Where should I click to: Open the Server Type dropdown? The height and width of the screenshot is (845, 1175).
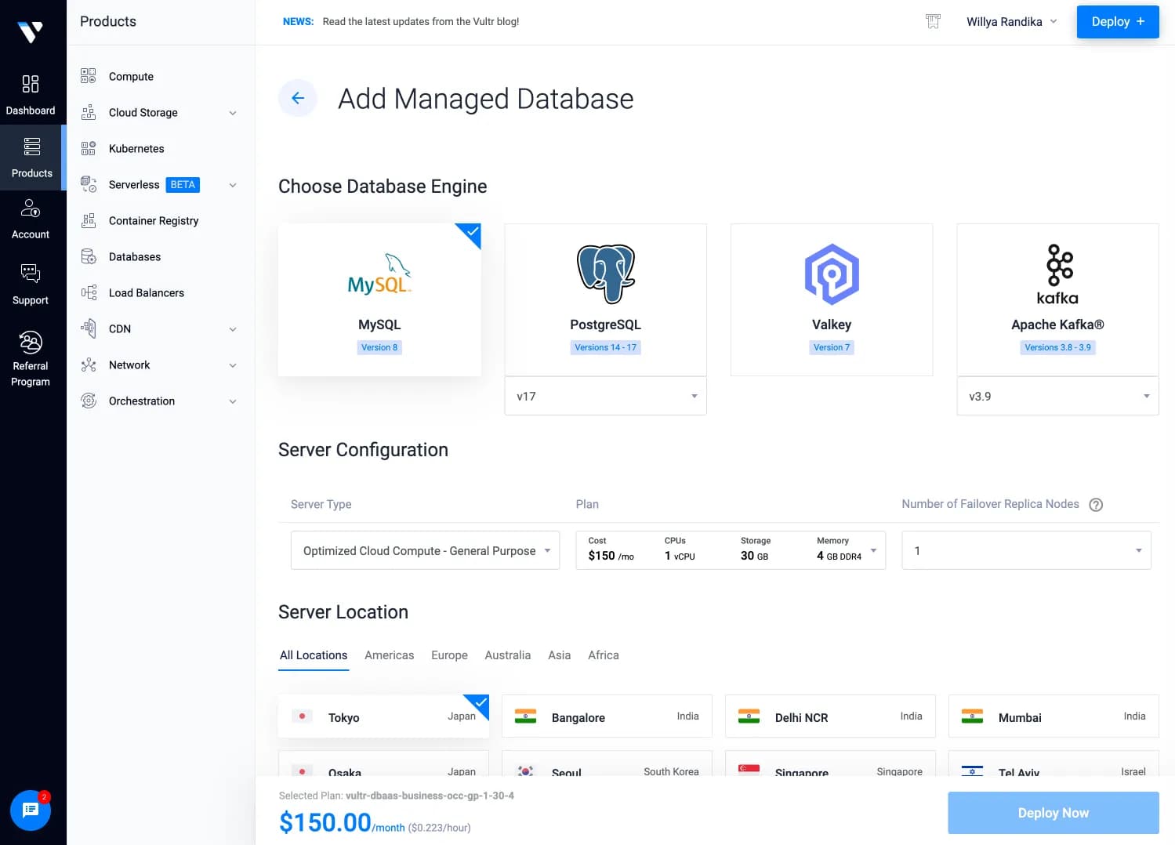425,551
